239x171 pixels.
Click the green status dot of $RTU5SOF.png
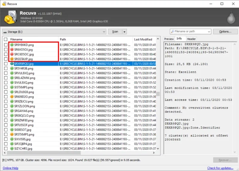pos(12,125)
